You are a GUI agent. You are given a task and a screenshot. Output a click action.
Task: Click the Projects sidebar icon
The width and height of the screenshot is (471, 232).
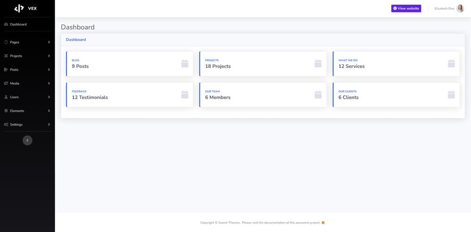tap(6, 56)
